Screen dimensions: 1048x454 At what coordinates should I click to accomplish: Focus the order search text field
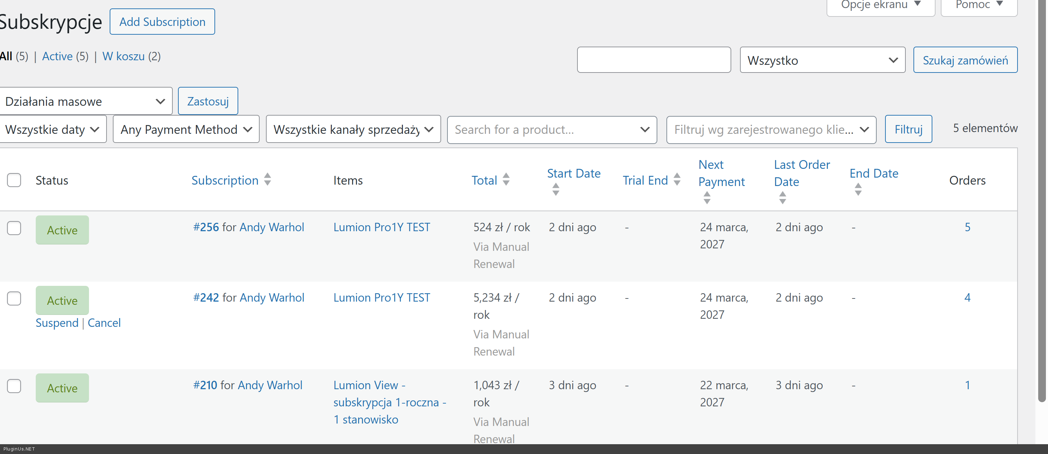653,60
